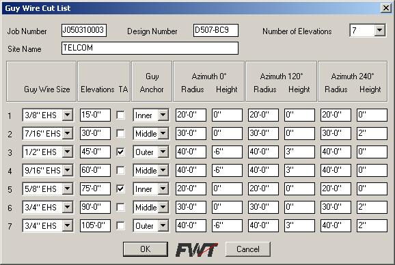Image resolution: width=395 pixels, height=265 pixels.
Task: Click the 45'-0" elevation field
Action: 95,152
